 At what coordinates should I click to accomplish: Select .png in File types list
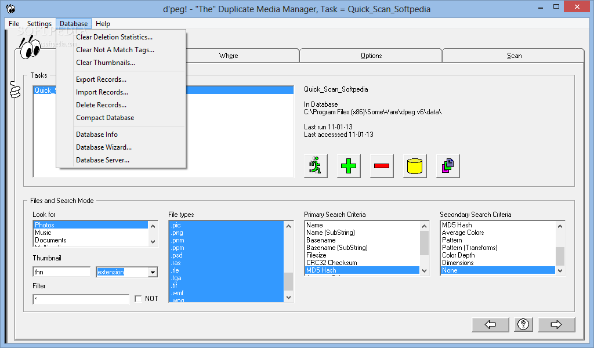tap(226, 233)
